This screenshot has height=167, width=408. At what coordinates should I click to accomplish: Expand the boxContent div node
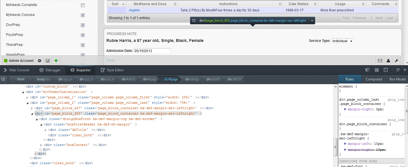pos(41,145)
